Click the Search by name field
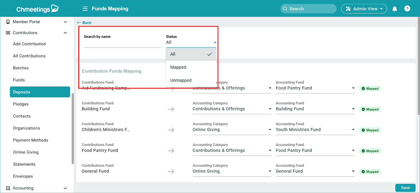420x193 pixels. pos(123,44)
